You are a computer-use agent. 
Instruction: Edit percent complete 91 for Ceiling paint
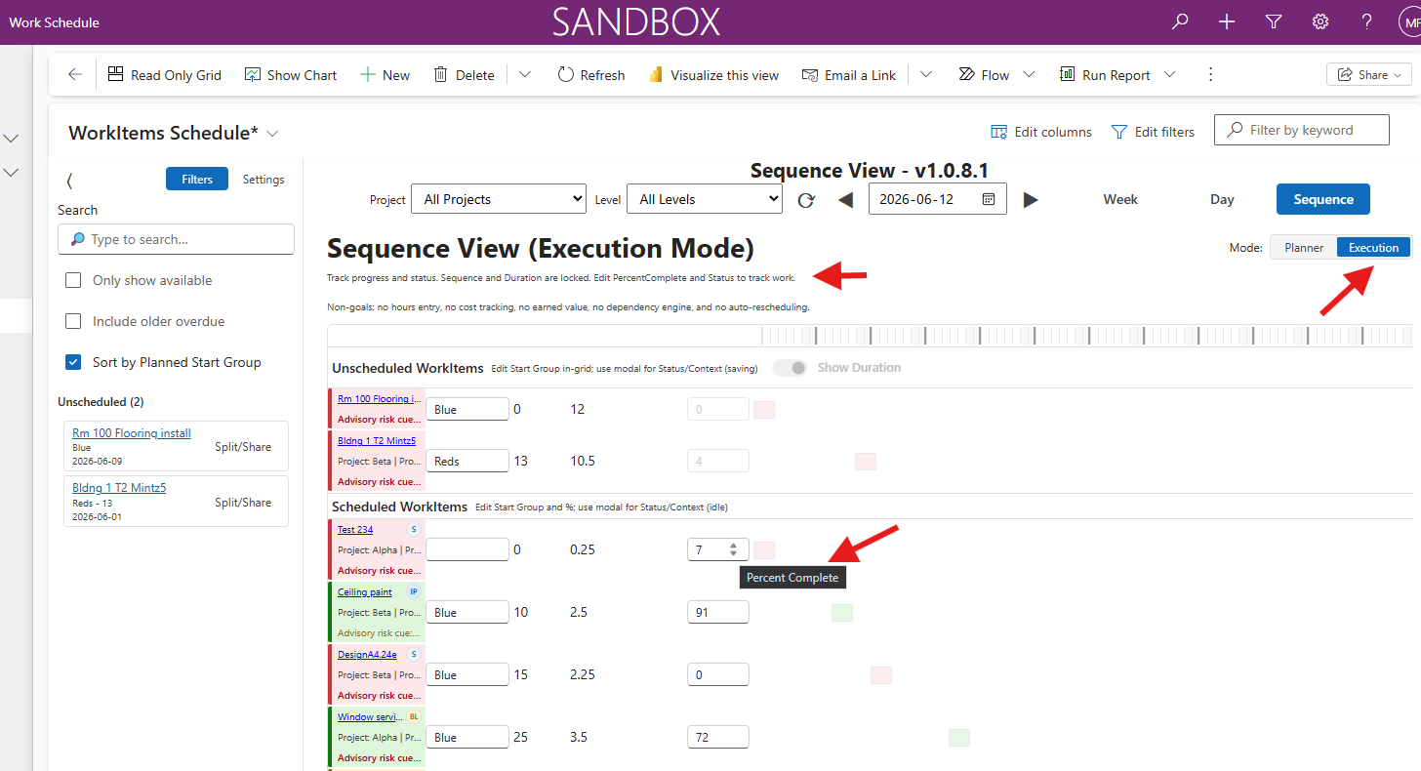[718, 612]
